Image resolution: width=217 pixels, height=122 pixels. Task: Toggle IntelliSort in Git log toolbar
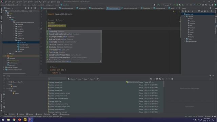click(157, 79)
